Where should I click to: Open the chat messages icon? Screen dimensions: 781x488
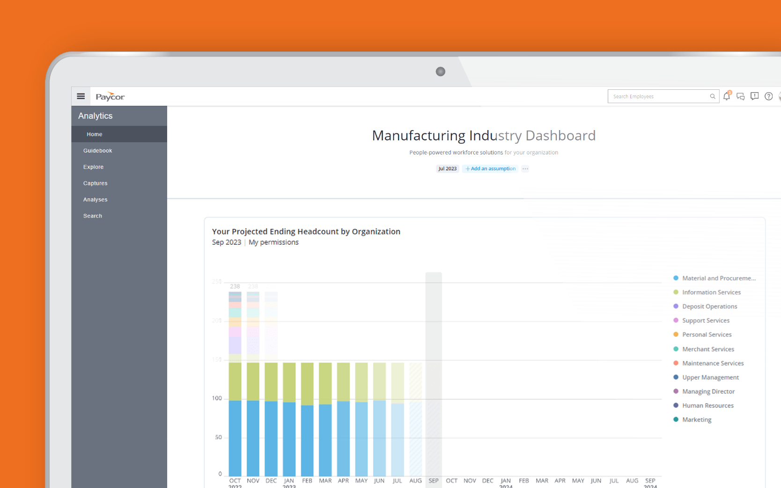(741, 96)
